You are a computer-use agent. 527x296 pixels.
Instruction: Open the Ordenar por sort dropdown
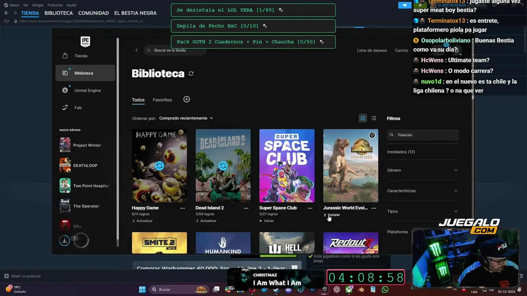pyautogui.click(x=186, y=118)
